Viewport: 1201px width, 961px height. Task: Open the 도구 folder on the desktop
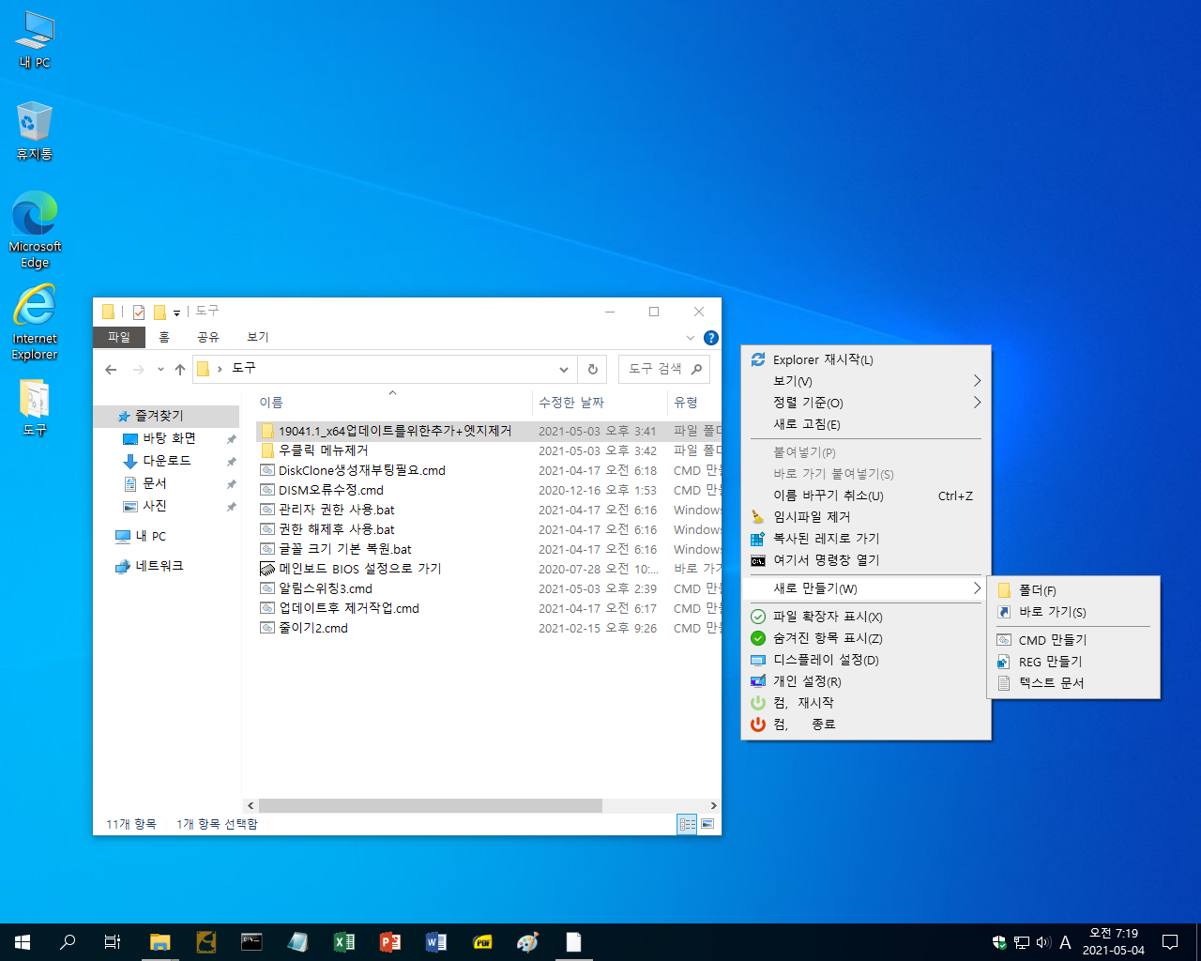(x=35, y=408)
